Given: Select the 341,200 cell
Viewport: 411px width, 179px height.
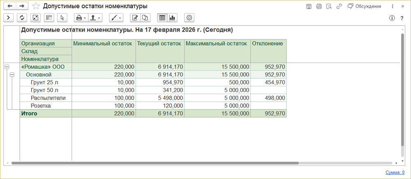Looking at the screenshot, I should click(x=160, y=90).
